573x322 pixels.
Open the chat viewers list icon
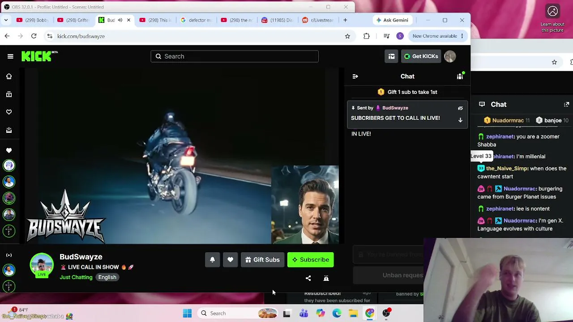click(460, 76)
